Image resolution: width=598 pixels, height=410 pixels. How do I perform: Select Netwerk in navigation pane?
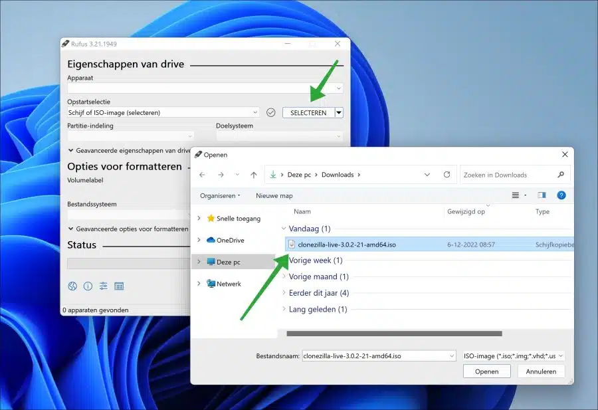point(229,284)
